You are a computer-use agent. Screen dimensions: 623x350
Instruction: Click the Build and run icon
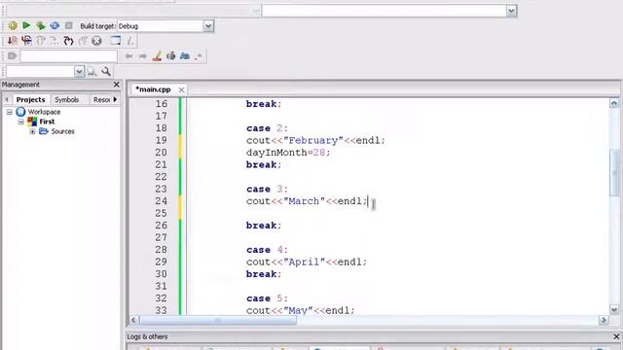tap(41, 26)
